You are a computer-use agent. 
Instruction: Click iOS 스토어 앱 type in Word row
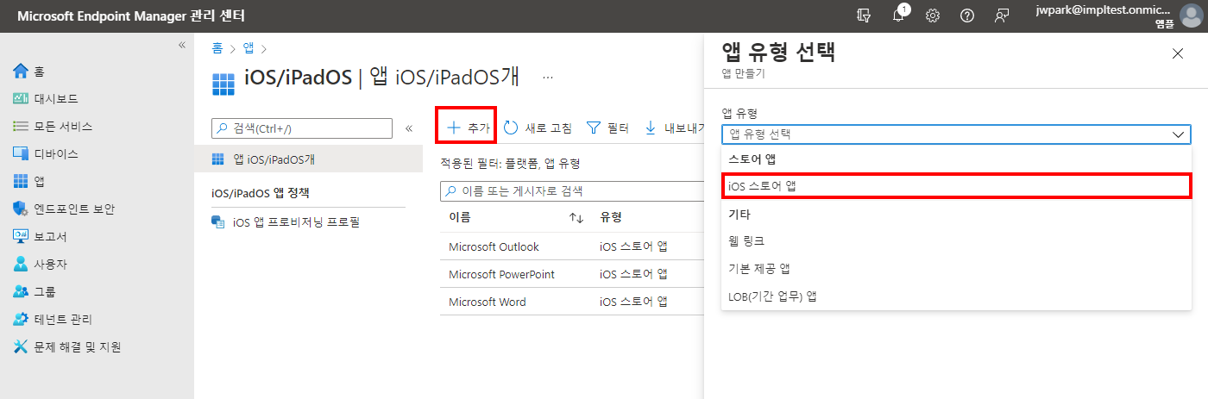tap(633, 302)
